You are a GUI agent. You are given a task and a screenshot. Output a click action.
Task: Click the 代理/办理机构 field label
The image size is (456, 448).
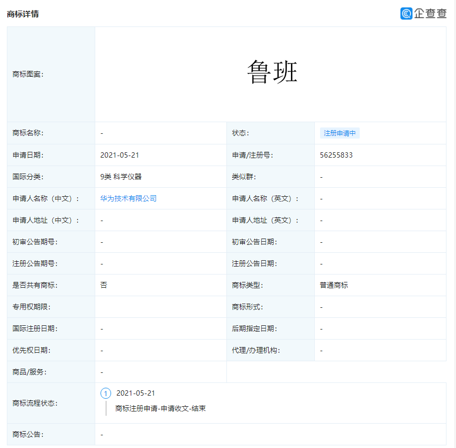tap(256, 350)
